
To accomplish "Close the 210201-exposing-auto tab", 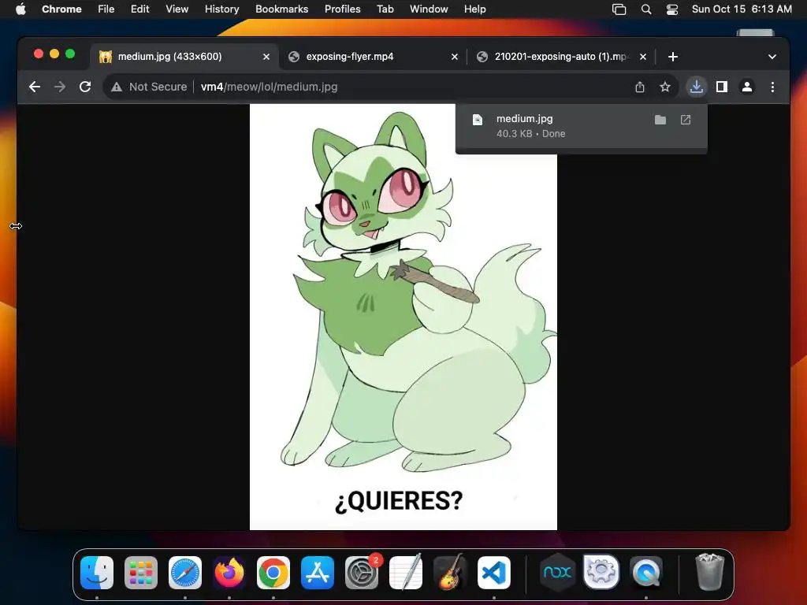I will pos(643,57).
